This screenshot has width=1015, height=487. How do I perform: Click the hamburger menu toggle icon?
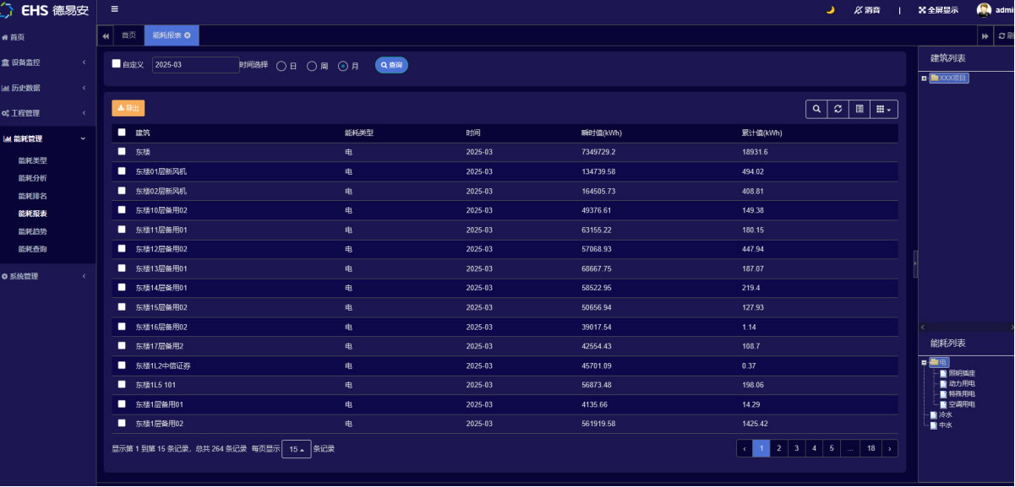[115, 10]
